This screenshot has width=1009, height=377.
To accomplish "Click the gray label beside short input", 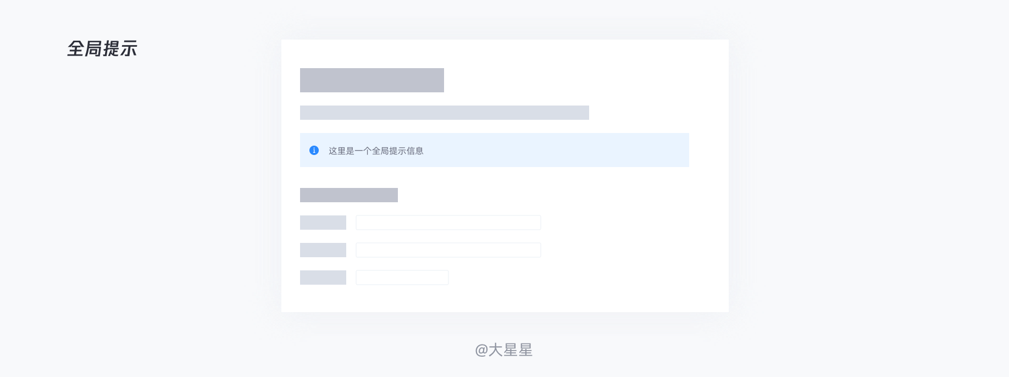I will (x=323, y=278).
